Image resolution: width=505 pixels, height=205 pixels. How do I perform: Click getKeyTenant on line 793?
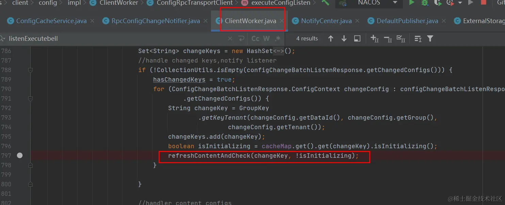click(x=224, y=118)
